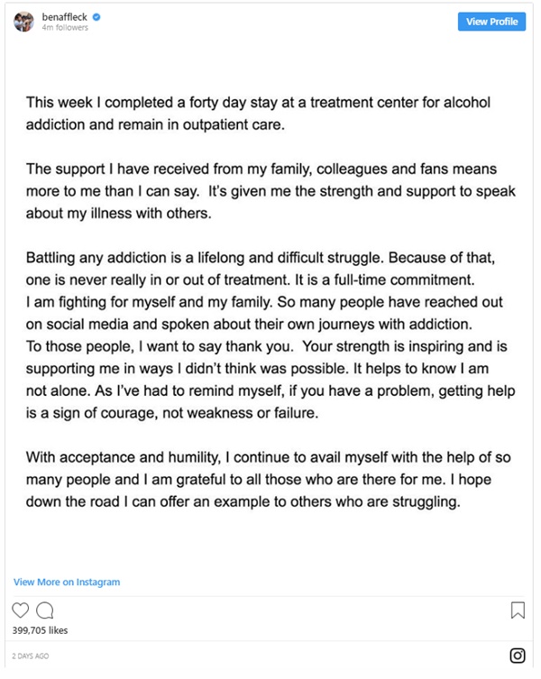This screenshot has height=679, width=541.
Task: Open Instagram via the camera logo icon
Action: click(x=518, y=656)
